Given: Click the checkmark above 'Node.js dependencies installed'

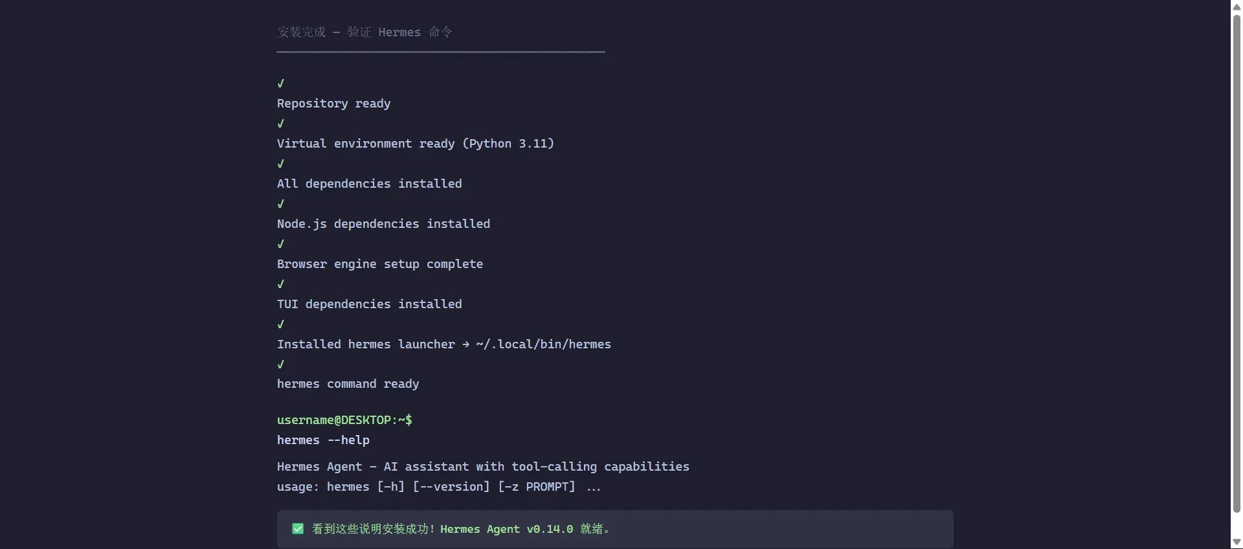Looking at the screenshot, I should pyautogui.click(x=281, y=204).
